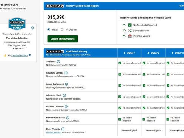Click the $15,390 retail value

point(56,17)
